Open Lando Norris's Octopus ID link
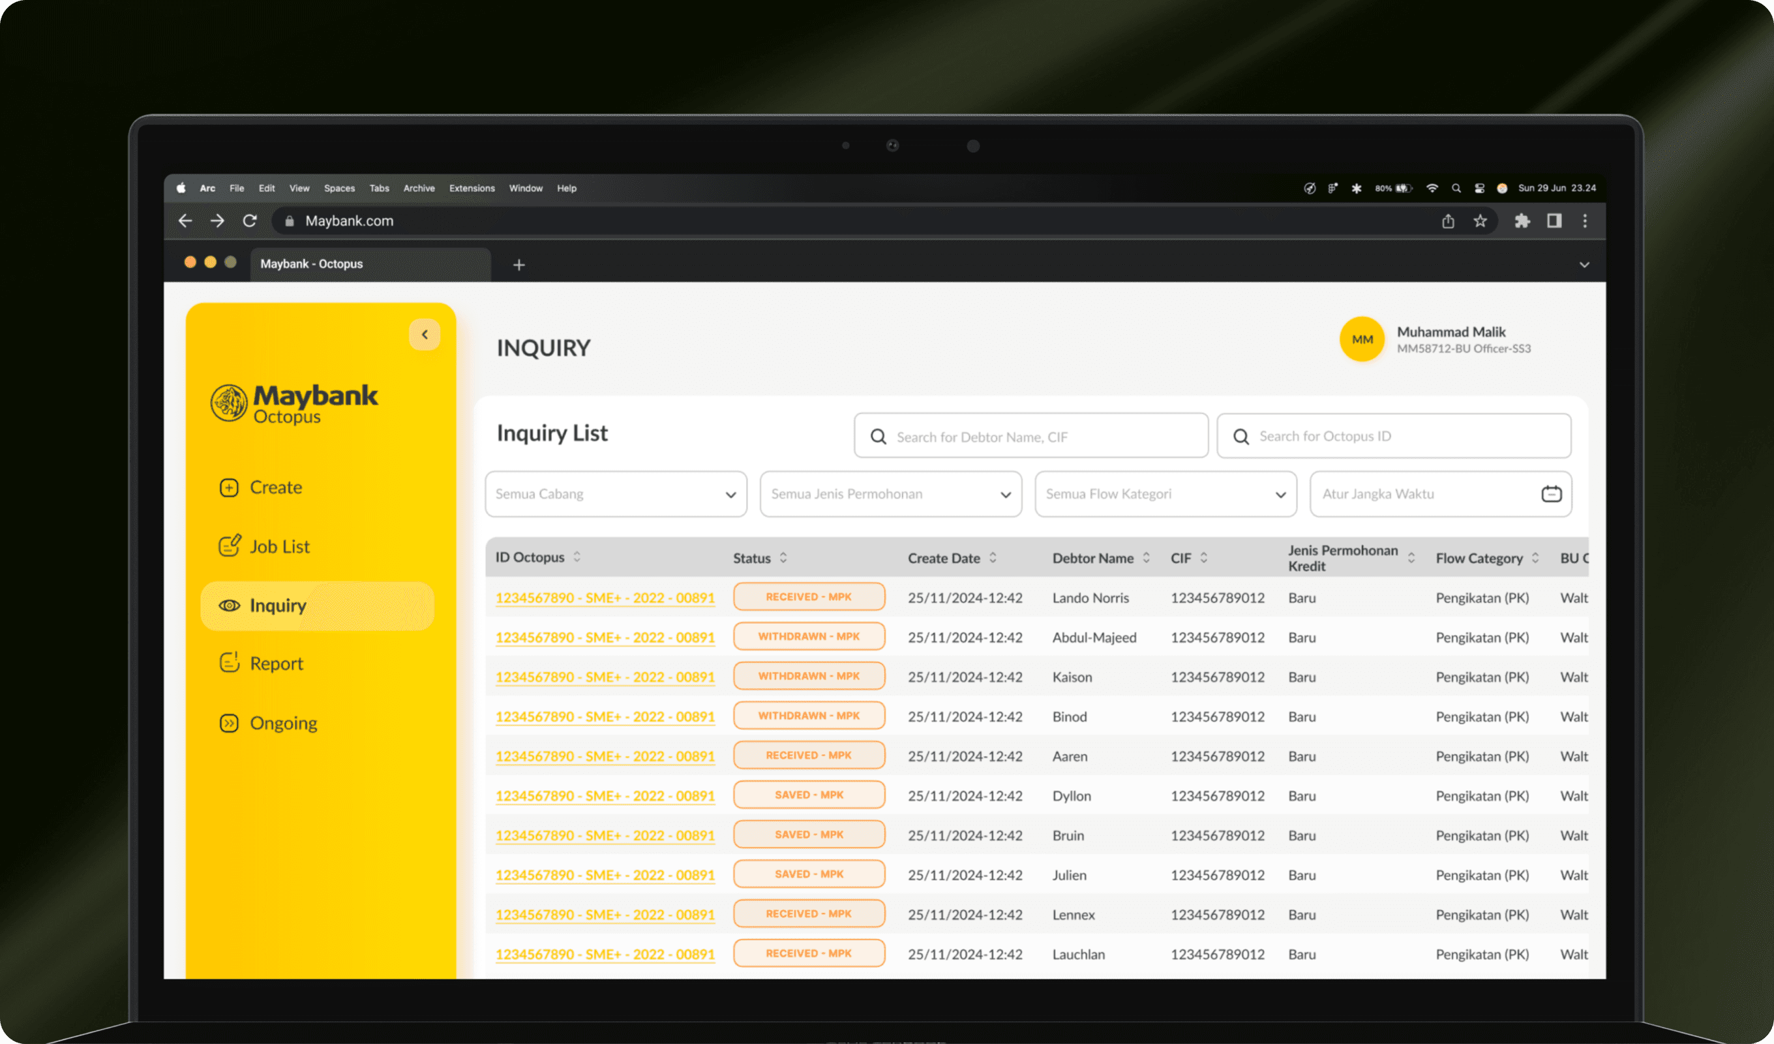 (x=605, y=598)
